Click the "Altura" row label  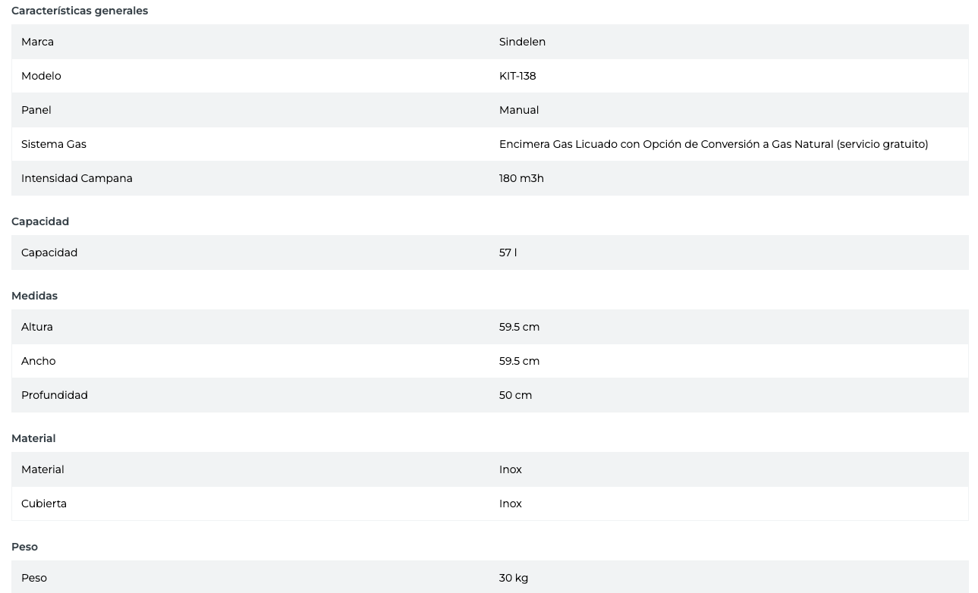pyautogui.click(x=37, y=327)
